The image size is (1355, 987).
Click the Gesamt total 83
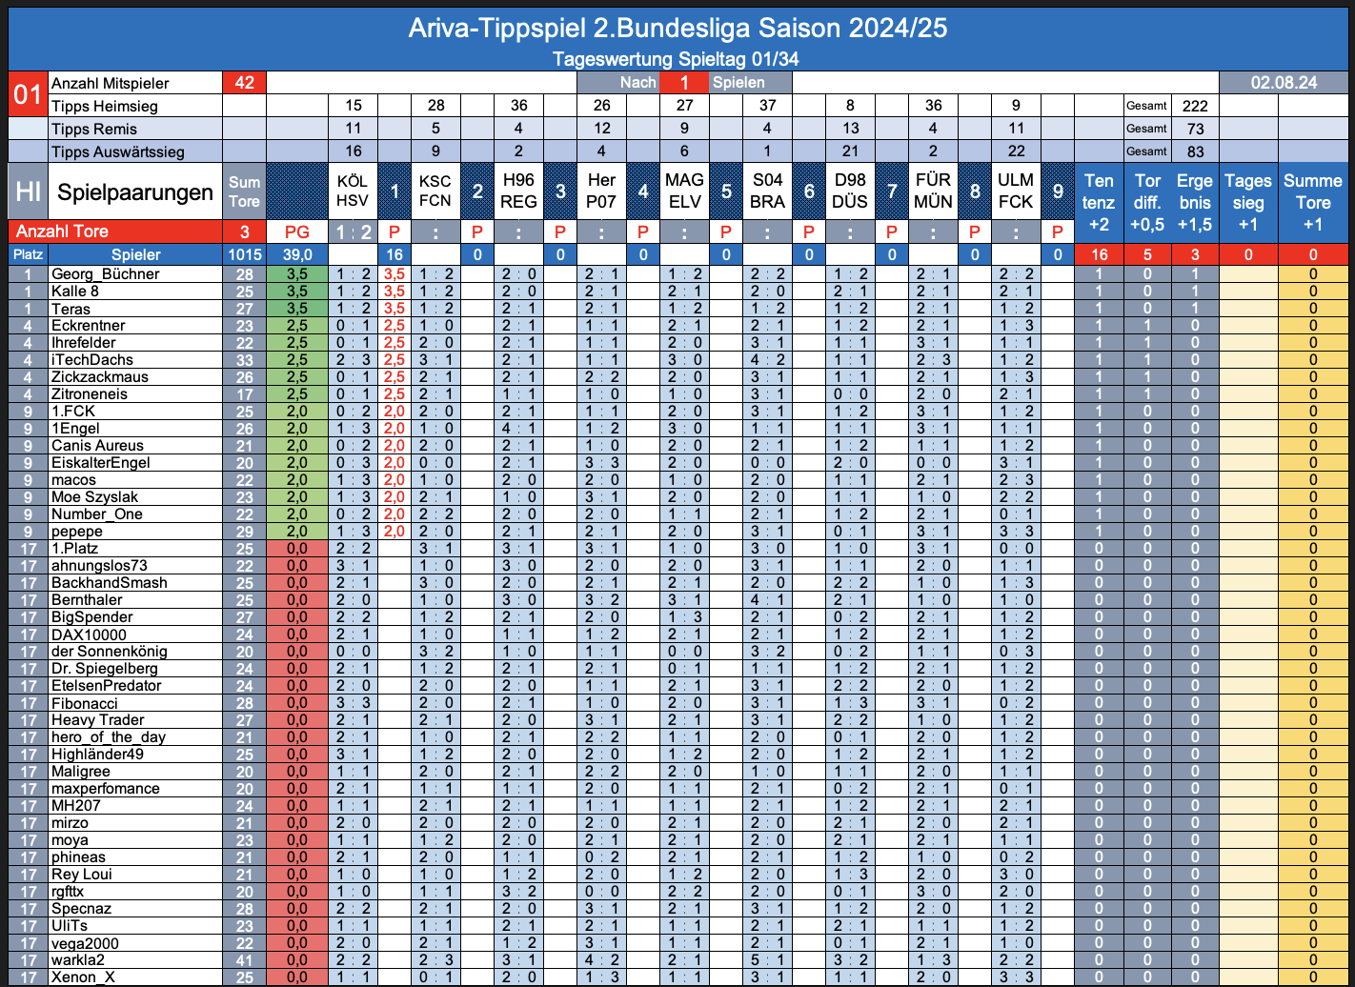(x=1195, y=151)
